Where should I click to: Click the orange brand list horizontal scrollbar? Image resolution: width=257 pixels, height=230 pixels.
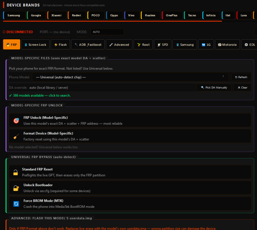coord(112,21)
